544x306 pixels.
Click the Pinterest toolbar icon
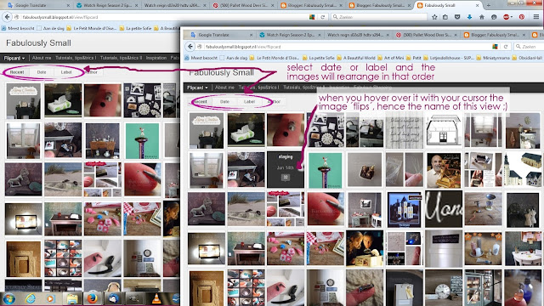pyautogui.click(x=522, y=17)
